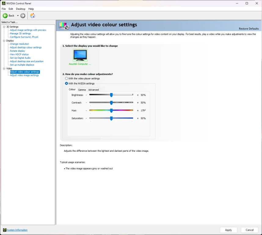This screenshot has width=262, height=235.
Task: Switch to the Advanced tab
Action: tap(93, 90)
